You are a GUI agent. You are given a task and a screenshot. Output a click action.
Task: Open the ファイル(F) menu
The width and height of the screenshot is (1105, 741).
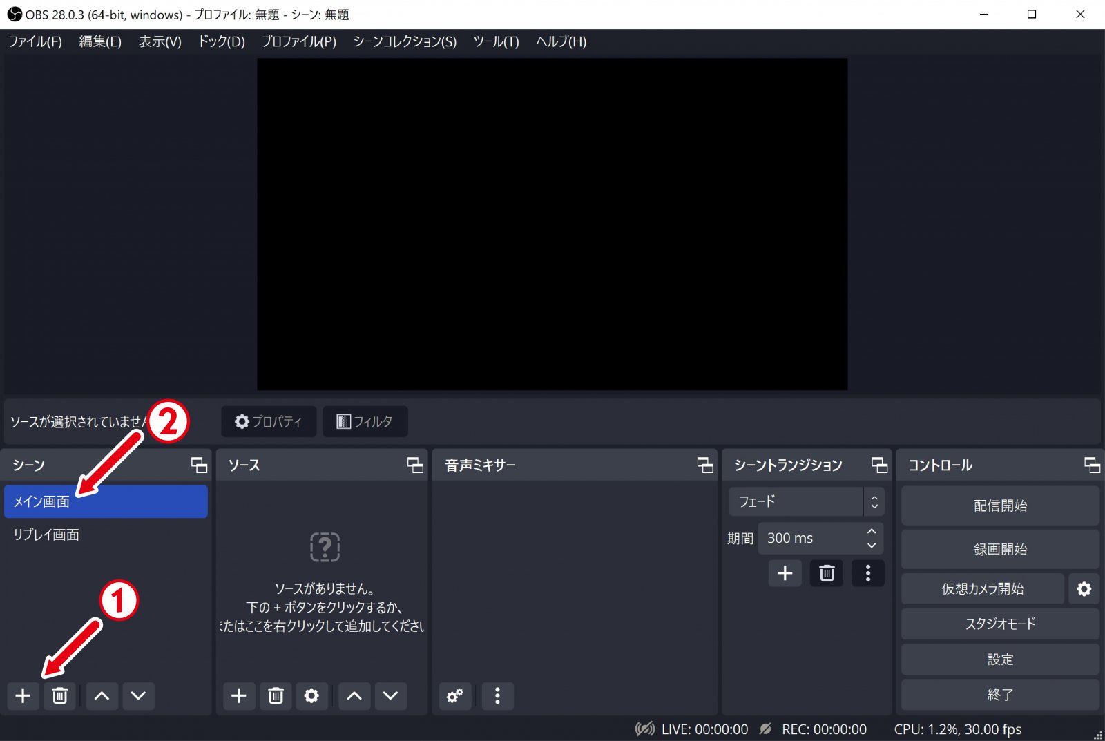(35, 41)
